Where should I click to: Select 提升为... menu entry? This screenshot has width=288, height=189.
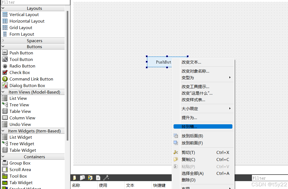pos(203,118)
